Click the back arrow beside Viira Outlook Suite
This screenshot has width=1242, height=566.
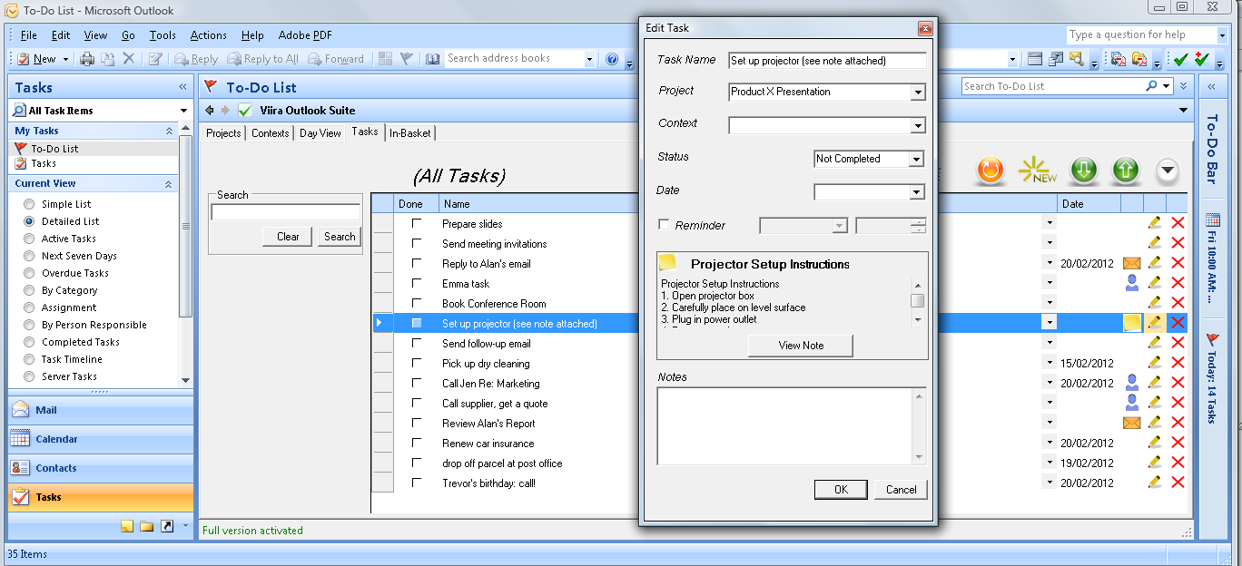[210, 110]
